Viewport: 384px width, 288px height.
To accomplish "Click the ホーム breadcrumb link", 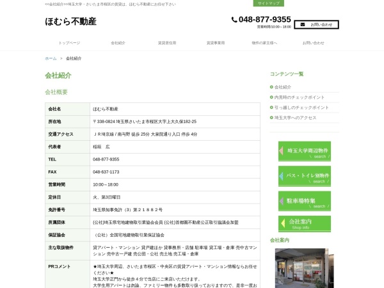I will (x=51, y=58).
